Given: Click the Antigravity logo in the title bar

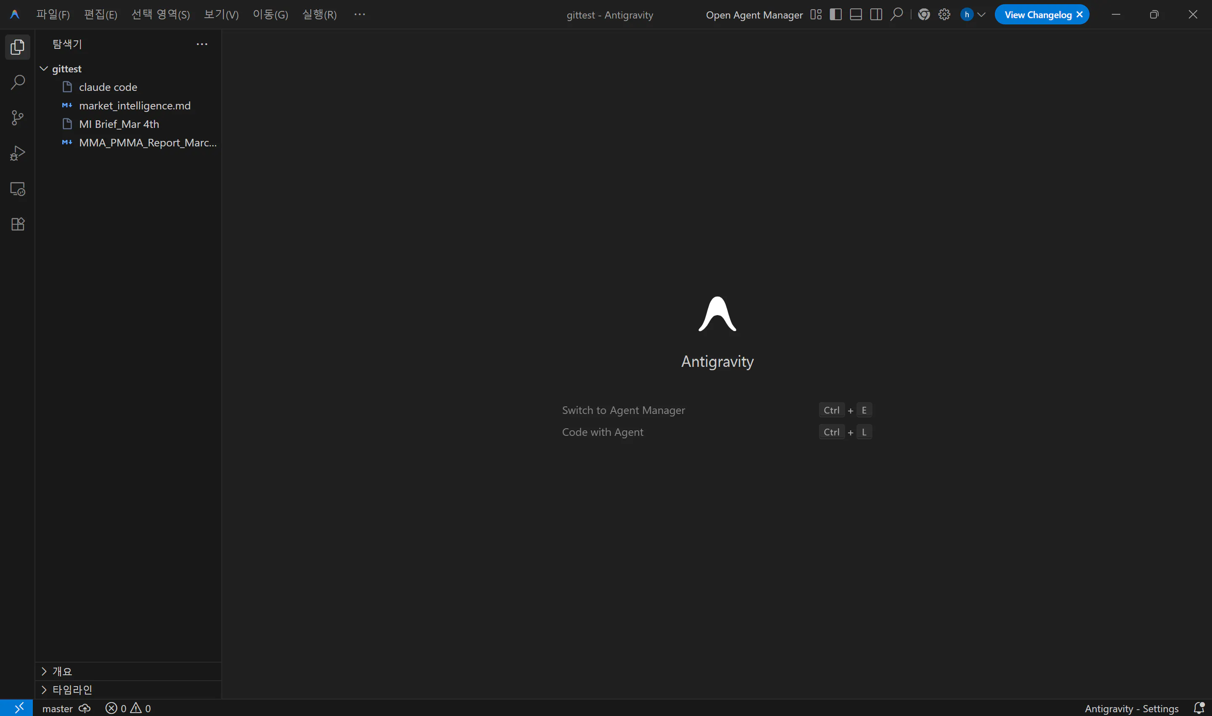Looking at the screenshot, I should coord(14,14).
